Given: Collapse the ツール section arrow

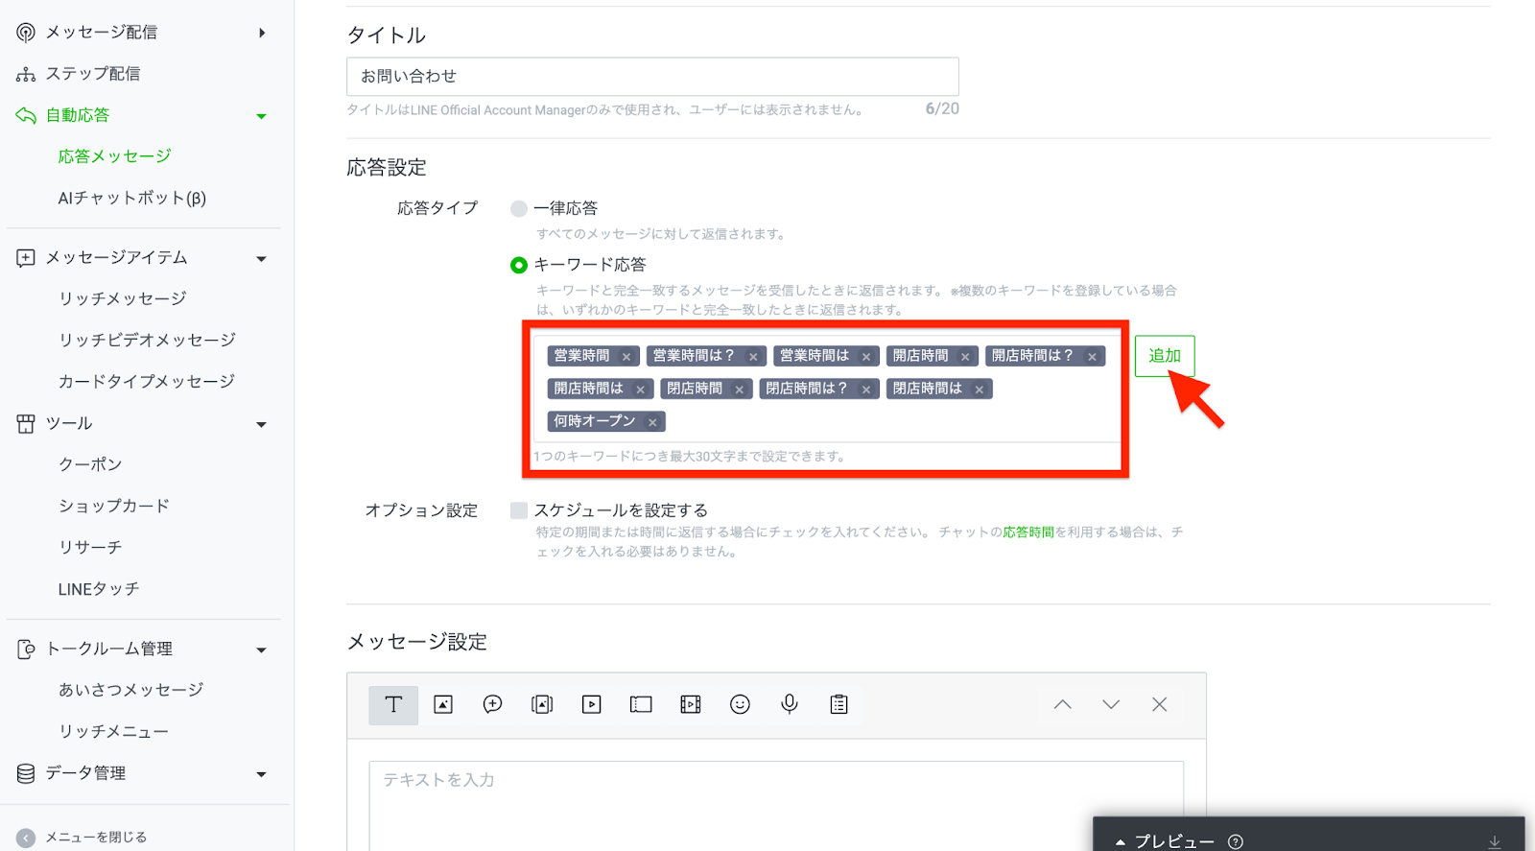Looking at the screenshot, I should click(261, 424).
